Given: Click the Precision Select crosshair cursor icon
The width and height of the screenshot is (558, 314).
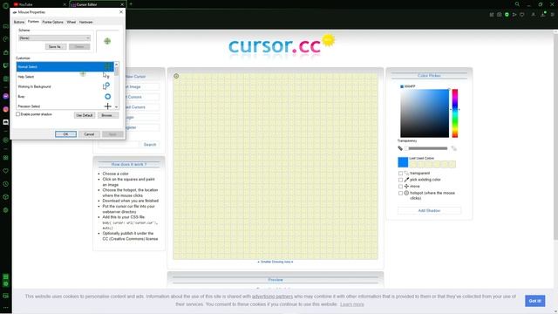Looking at the screenshot, I should (107, 106).
